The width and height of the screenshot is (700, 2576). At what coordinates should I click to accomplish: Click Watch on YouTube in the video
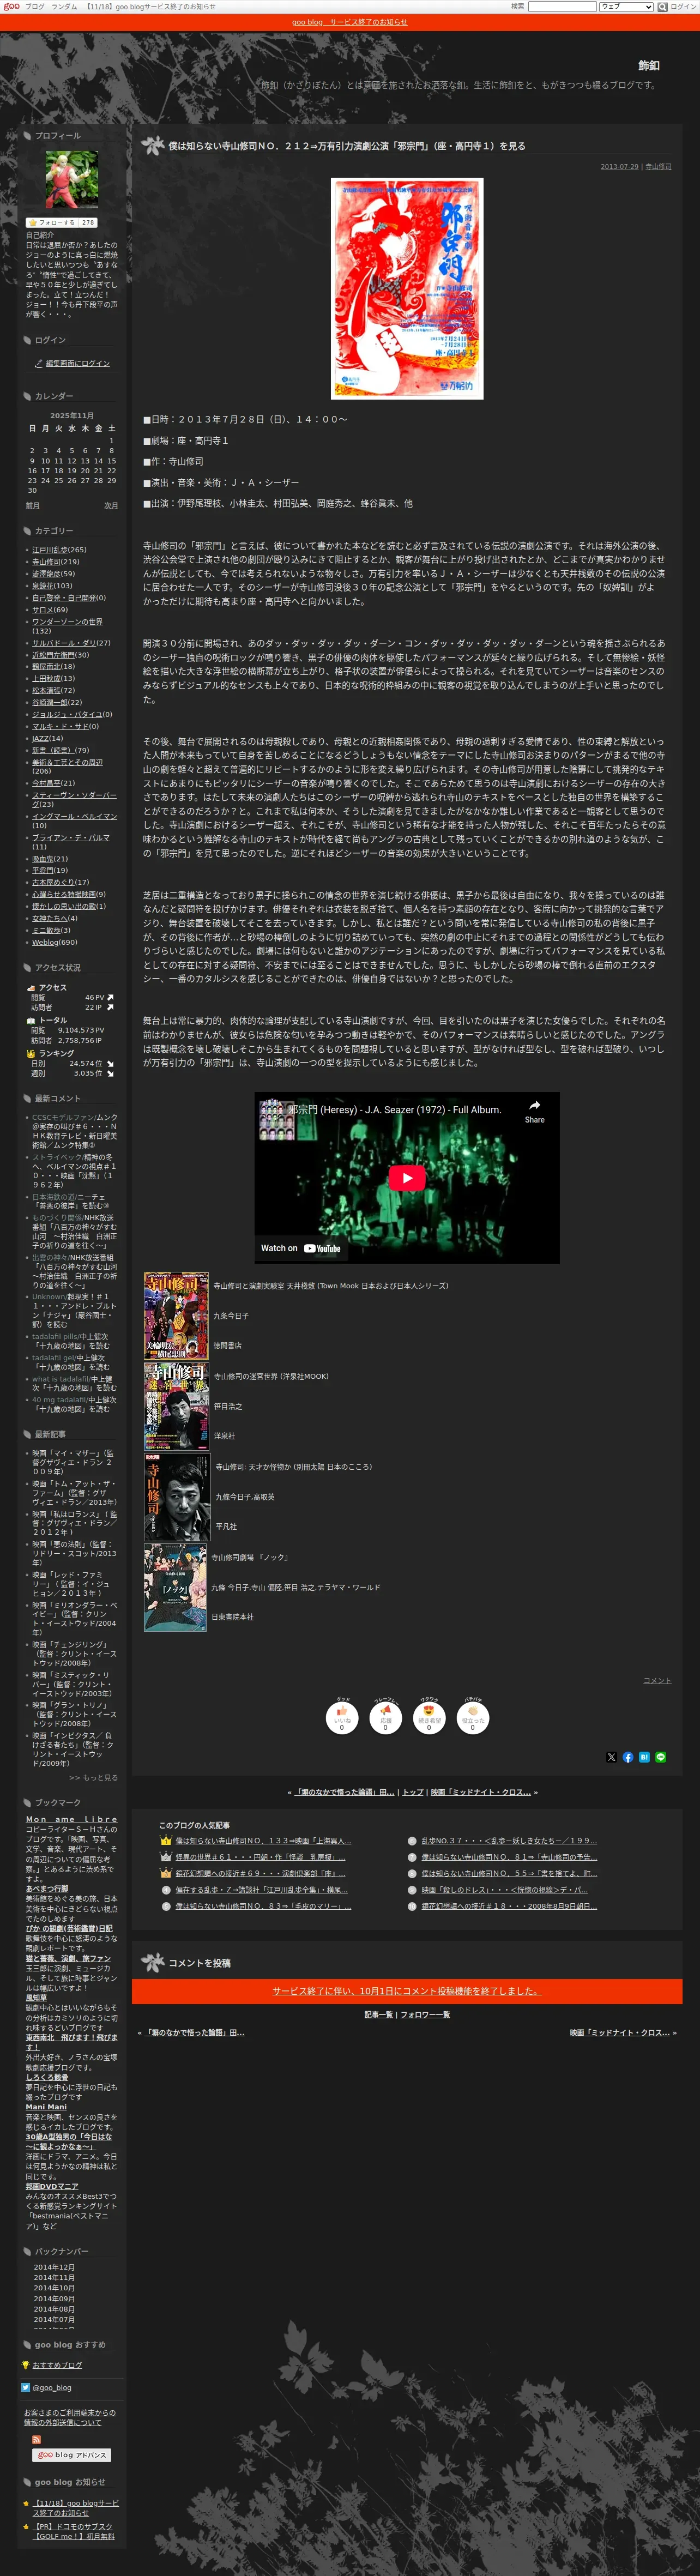[x=300, y=1248]
